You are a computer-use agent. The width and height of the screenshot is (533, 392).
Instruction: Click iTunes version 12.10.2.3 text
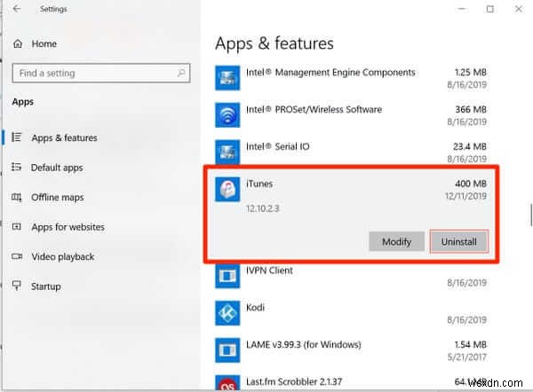point(262,208)
